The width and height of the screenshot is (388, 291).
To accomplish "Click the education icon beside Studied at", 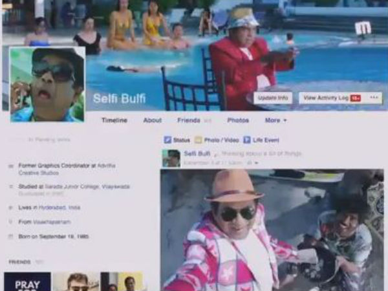I will [x=11, y=187].
